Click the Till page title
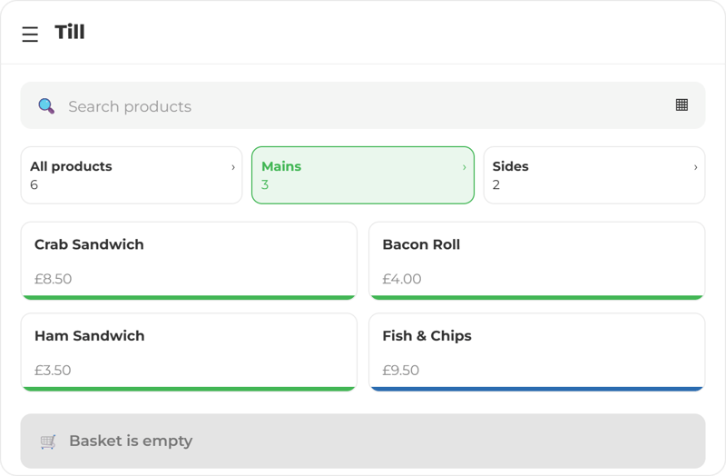 (x=70, y=32)
